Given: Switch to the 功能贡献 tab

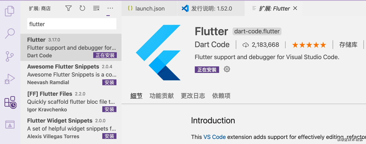Looking at the screenshot, I should (x=161, y=96).
